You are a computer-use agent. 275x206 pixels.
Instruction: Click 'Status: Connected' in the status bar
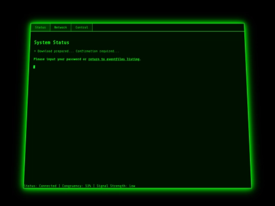tap(40, 186)
